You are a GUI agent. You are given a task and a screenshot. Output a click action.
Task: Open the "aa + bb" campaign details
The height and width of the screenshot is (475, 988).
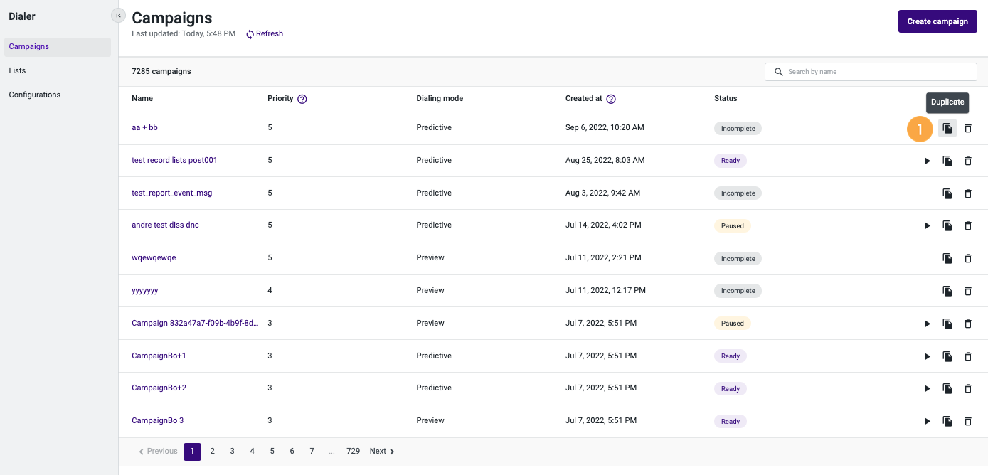[144, 127]
